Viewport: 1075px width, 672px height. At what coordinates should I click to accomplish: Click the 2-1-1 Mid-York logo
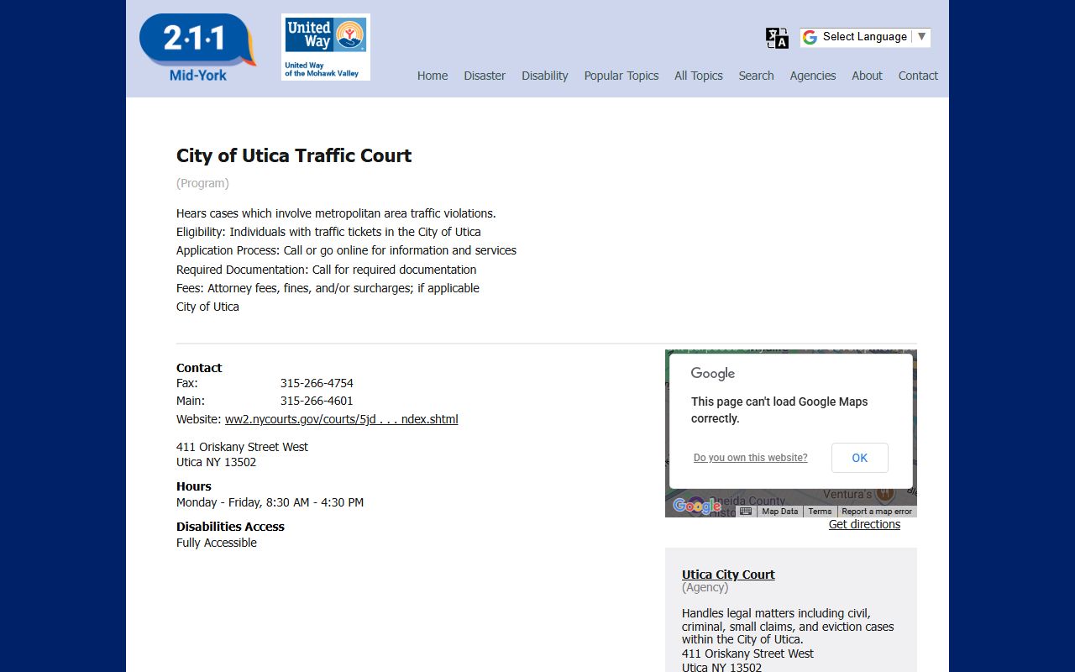tap(197, 47)
